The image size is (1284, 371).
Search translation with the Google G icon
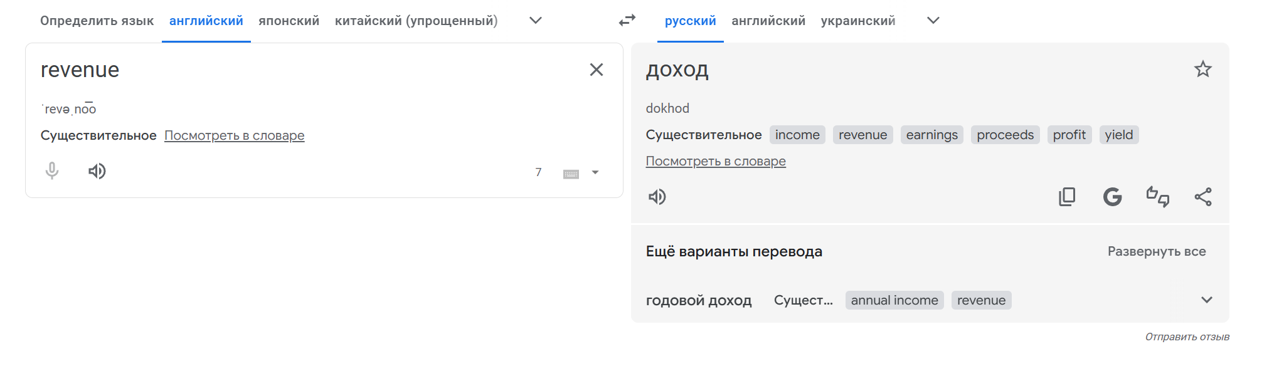click(x=1112, y=197)
